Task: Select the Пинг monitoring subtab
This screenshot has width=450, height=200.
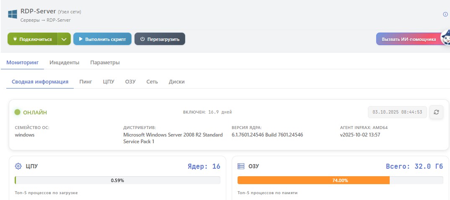Action: 85,82
